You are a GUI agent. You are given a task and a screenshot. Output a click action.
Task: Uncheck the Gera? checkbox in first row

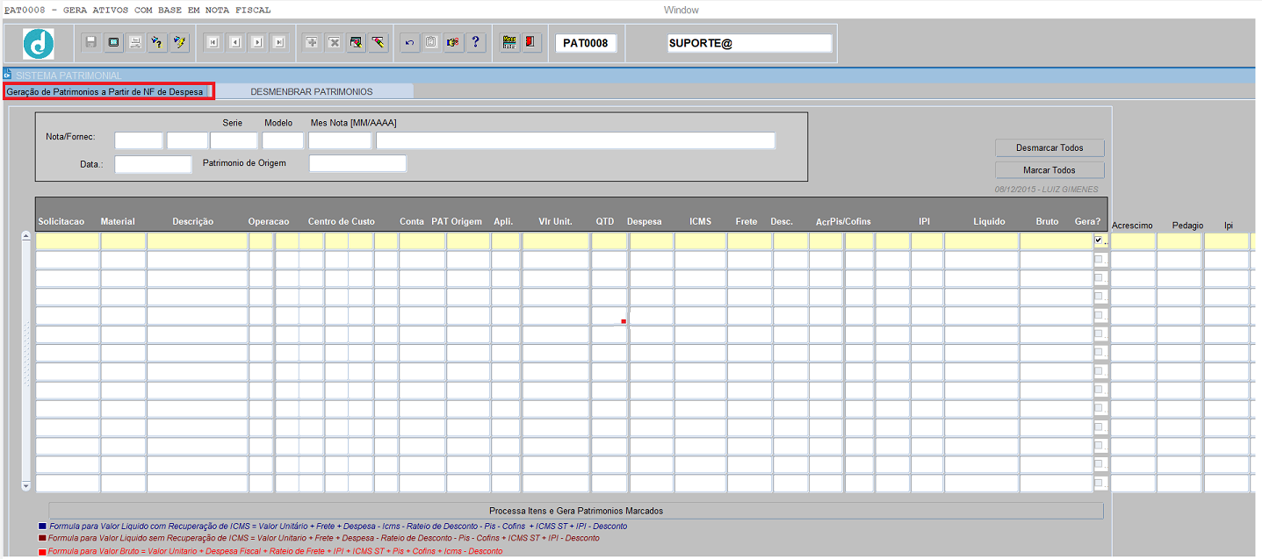[x=1098, y=240]
